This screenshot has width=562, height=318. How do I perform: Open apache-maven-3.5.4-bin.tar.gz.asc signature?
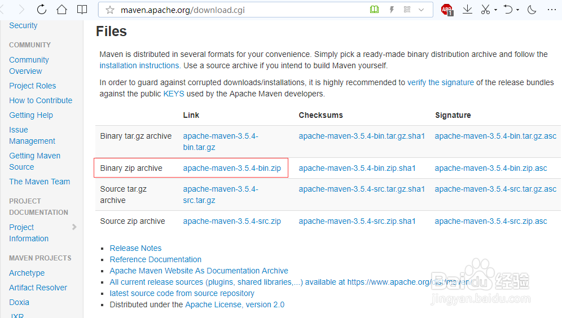pos(495,136)
